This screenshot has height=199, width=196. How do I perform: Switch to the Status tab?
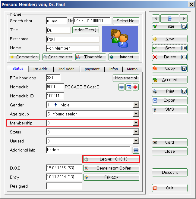(x=18, y=69)
